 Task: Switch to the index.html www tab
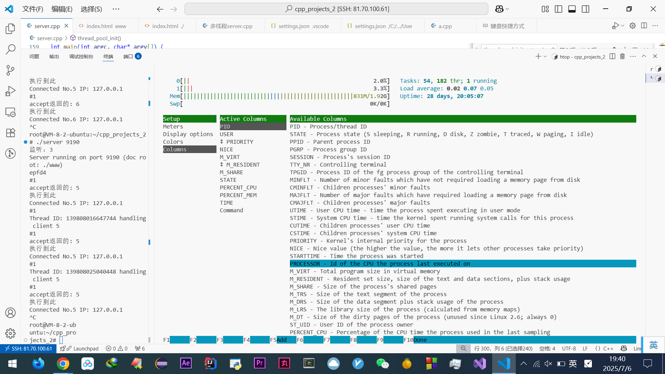click(106, 26)
